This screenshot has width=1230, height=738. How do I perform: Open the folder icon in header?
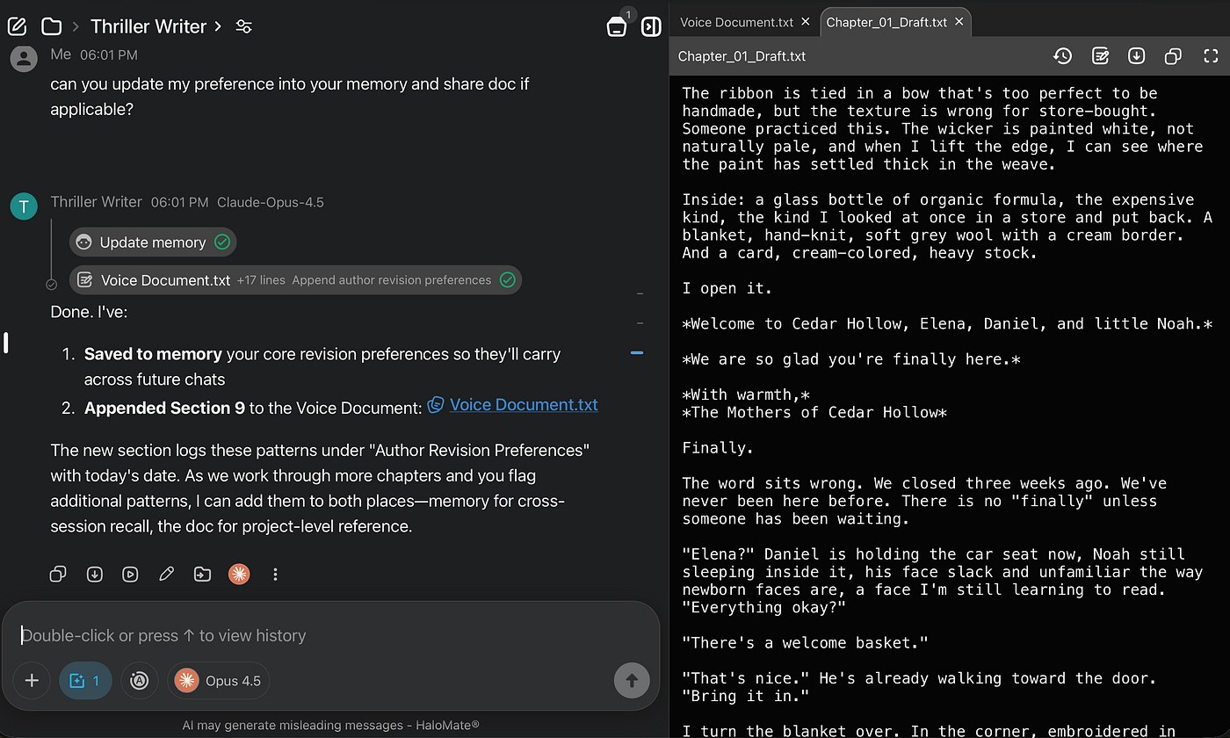pos(52,26)
